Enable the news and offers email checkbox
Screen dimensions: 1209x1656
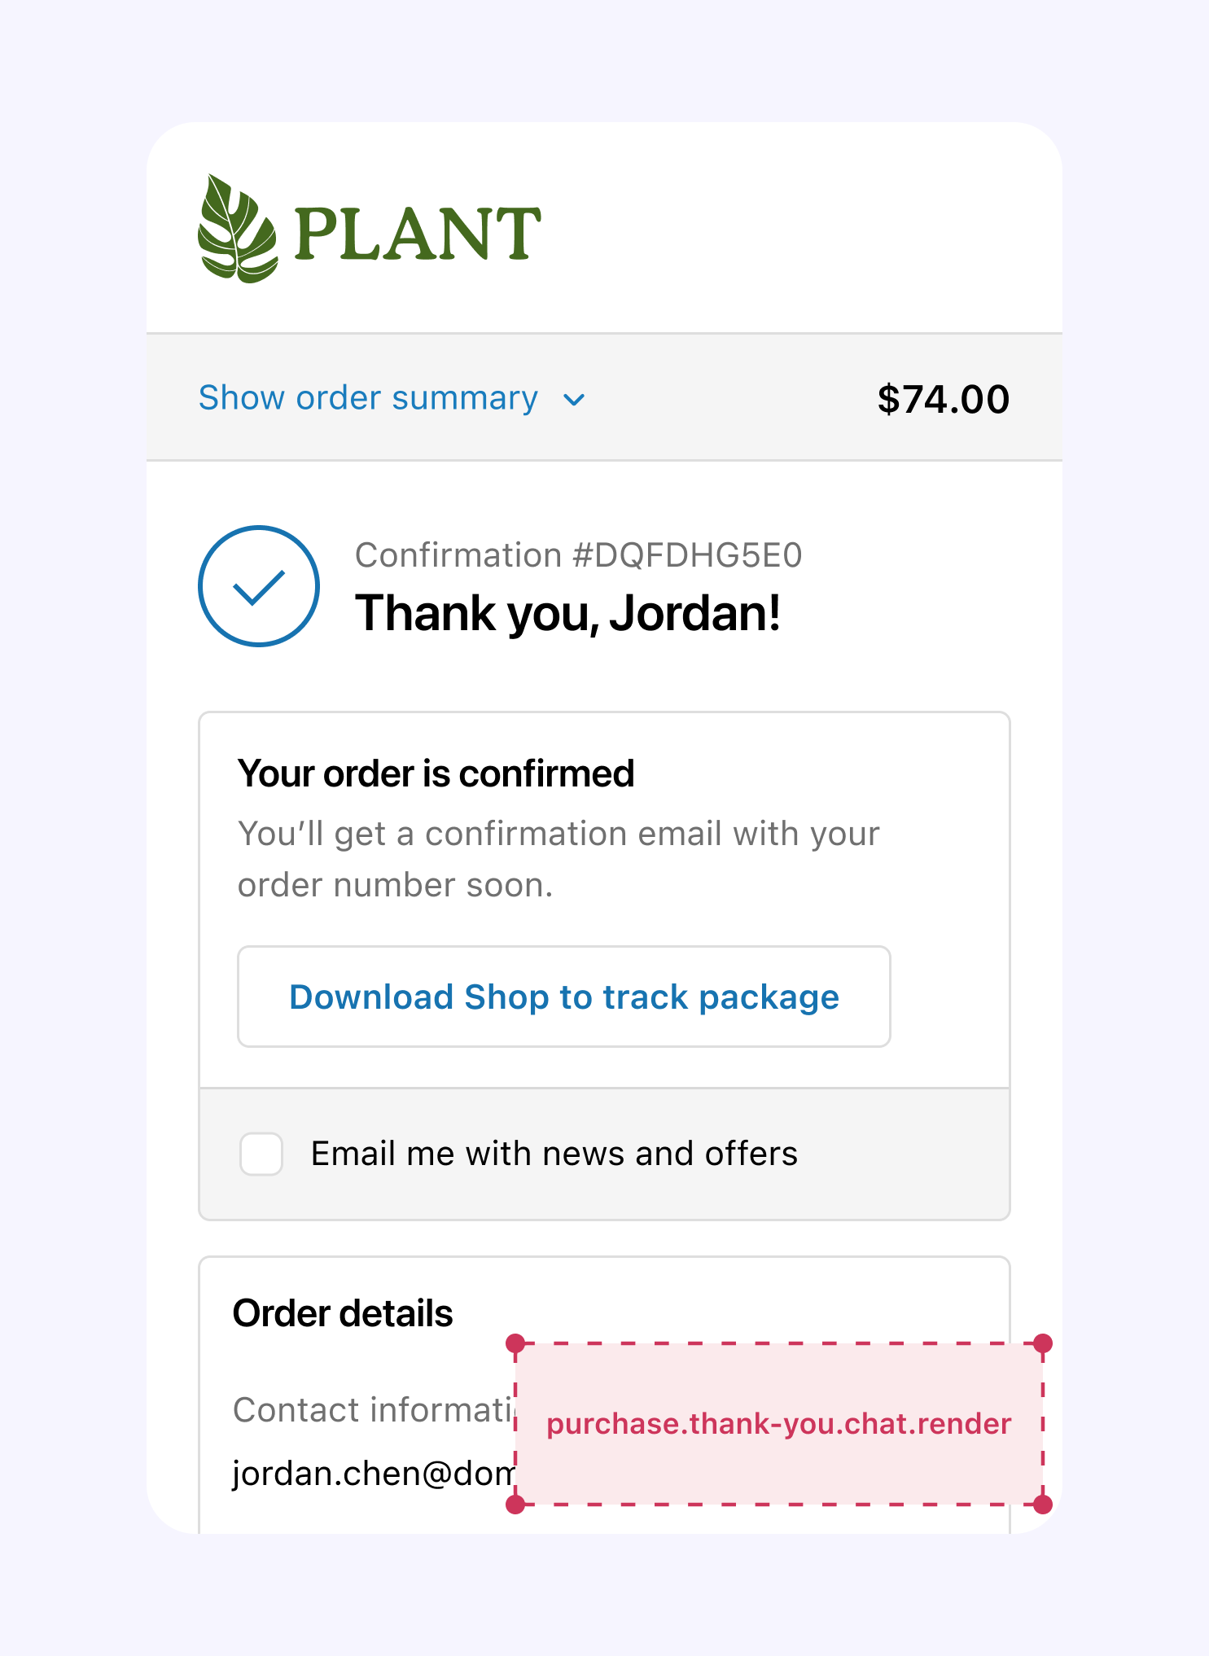pos(261,1154)
